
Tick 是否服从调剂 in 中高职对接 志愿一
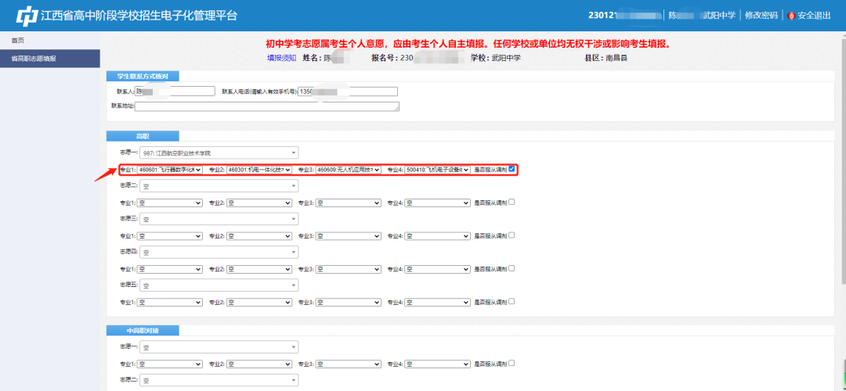pyautogui.click(x=512, y=363)
